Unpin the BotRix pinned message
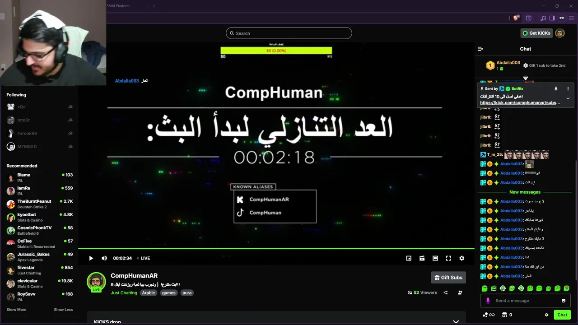This screenshot has height=325, width=578. [x=556, y=89]
